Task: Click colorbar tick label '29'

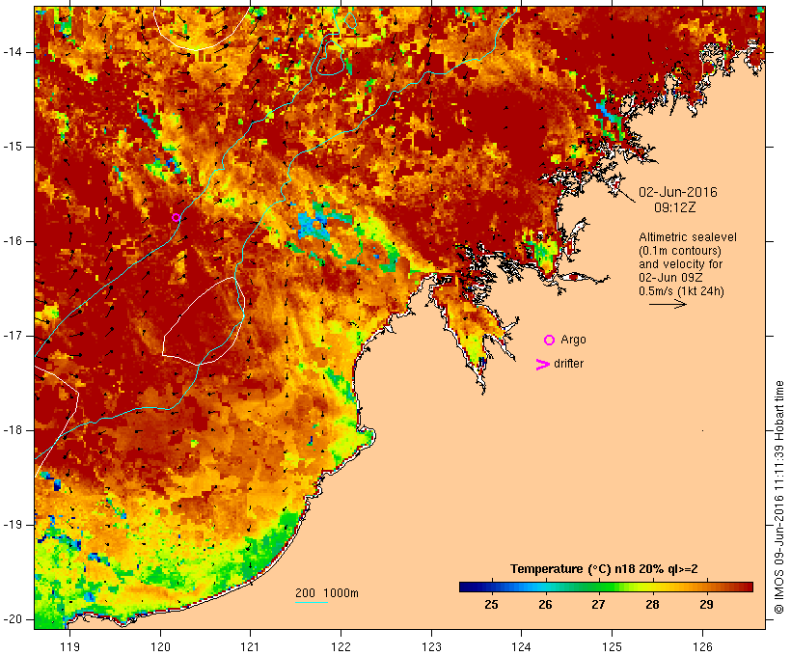Action: pos(706,604)
